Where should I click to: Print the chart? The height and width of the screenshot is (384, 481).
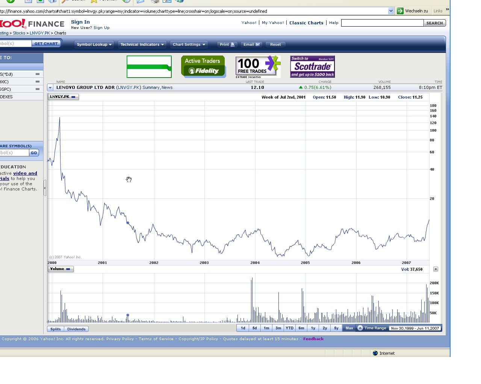click(227, 44)
